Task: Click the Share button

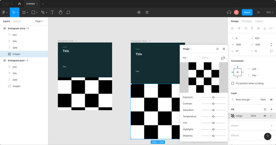Action: pyautogui.click(x=247, y=12)
